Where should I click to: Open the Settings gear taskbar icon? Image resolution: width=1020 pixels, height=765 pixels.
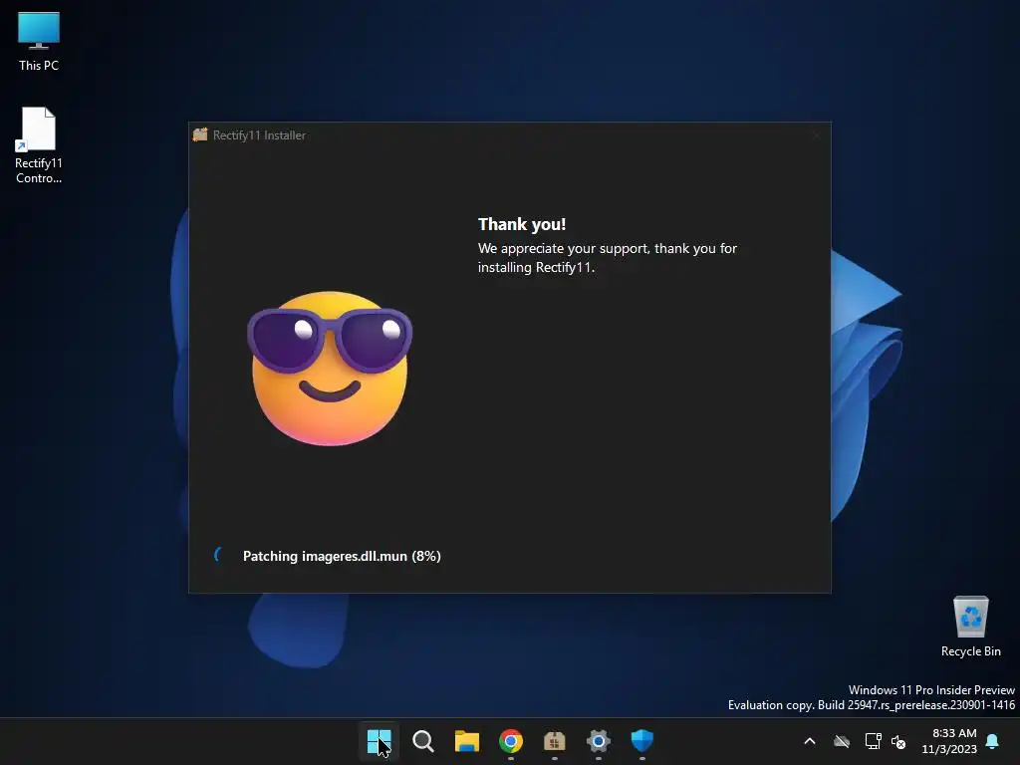point(599,741)
